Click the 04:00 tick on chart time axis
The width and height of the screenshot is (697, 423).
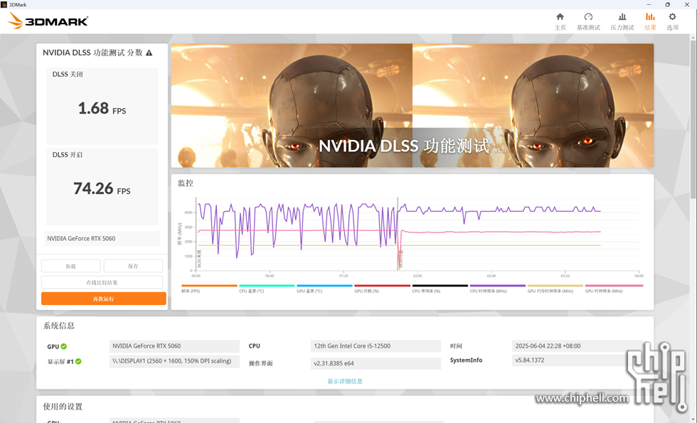(x=639, y=276)
